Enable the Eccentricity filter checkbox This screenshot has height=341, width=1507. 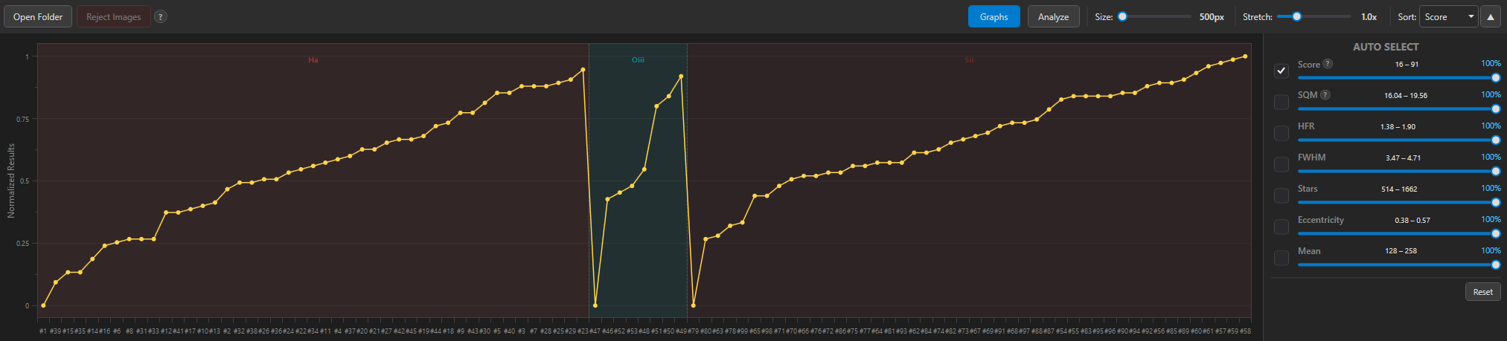tap(1281, 227)
